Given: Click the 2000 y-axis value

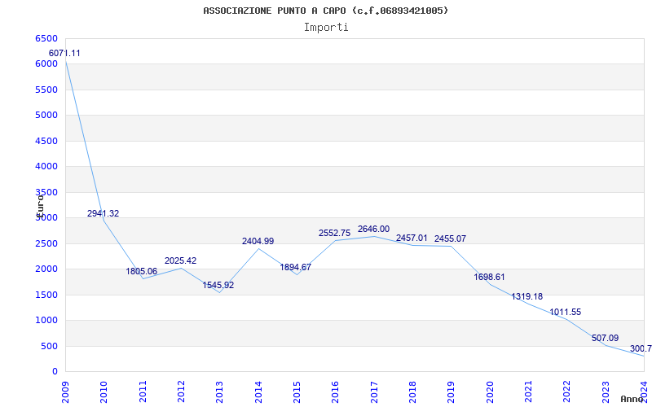Looking at the screenshot, I should point(46,269).
